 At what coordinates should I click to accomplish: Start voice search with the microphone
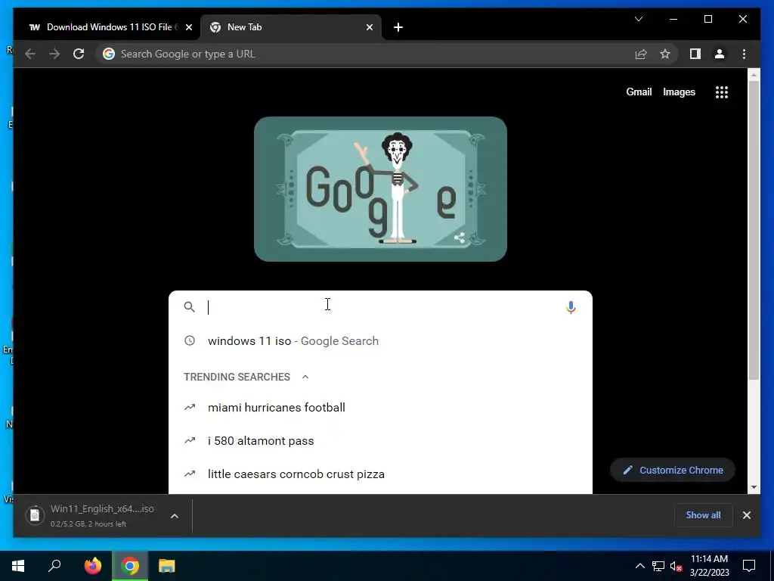coord(571,307)
